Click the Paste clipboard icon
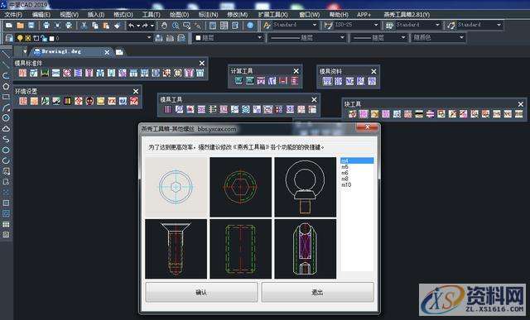Screen dimensions: 530x320 [106, 26]
